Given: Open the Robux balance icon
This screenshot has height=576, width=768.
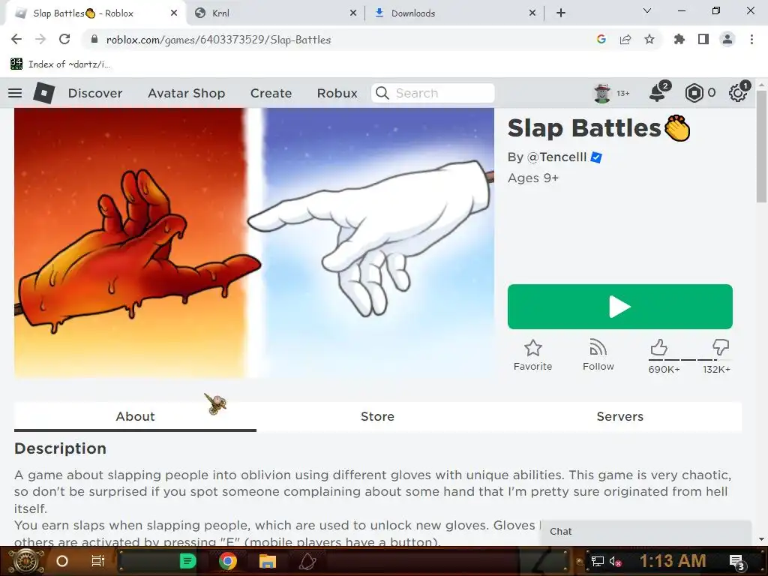Looking at the screenshot, I should pyautogui.click(x=694, y=93).
